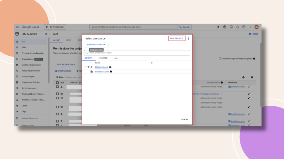Image resolution: width=284 pixels, height=159 pixels.
Task: Open Gemini AI sparkle icon
Action: 218,27
